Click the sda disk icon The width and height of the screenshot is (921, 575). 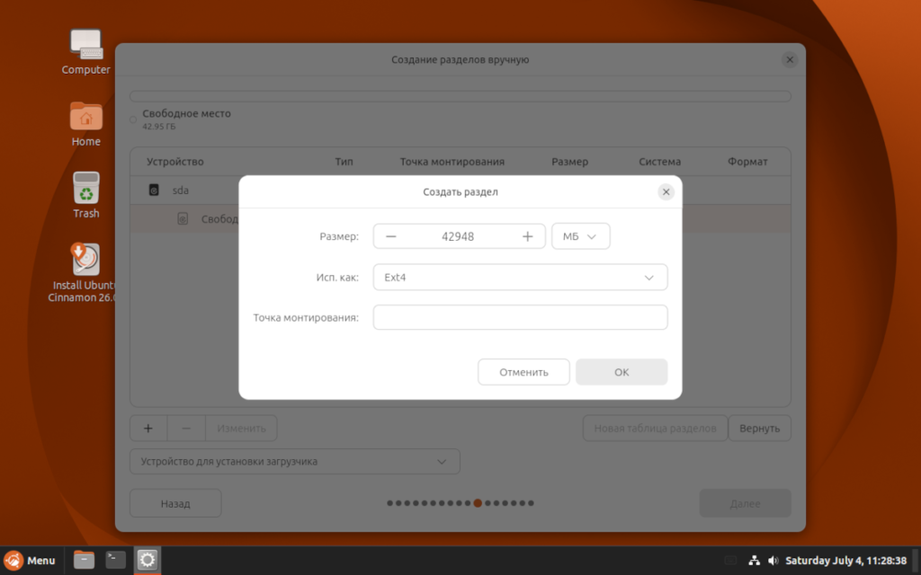[154, 190]
